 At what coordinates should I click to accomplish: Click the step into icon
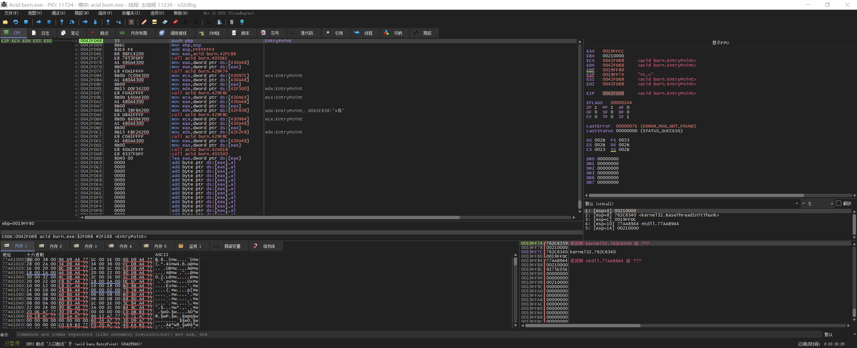(x=62, y=22)
